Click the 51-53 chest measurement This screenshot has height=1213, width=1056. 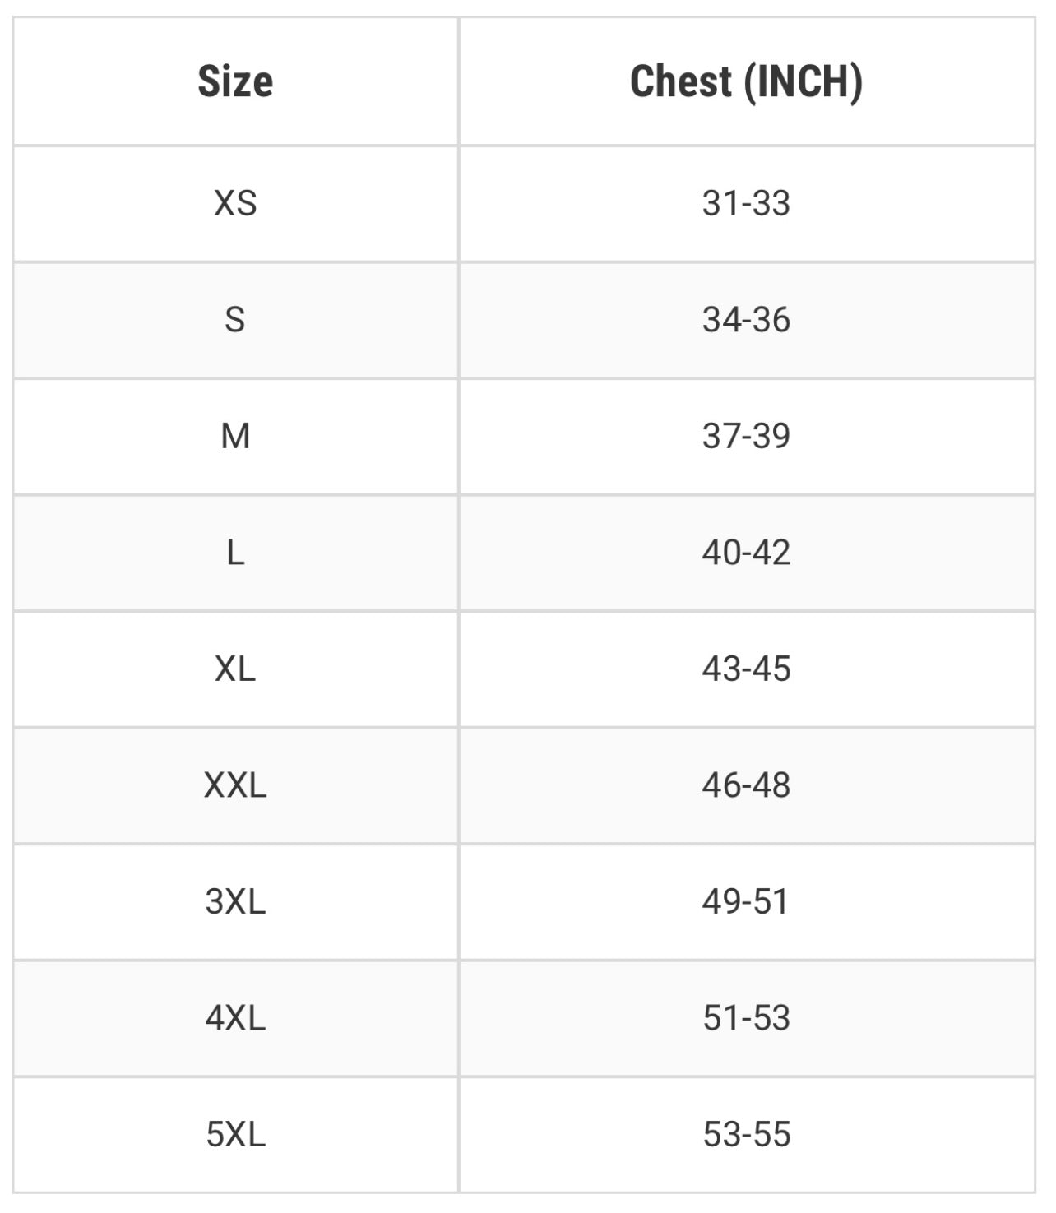(746, 1018)
